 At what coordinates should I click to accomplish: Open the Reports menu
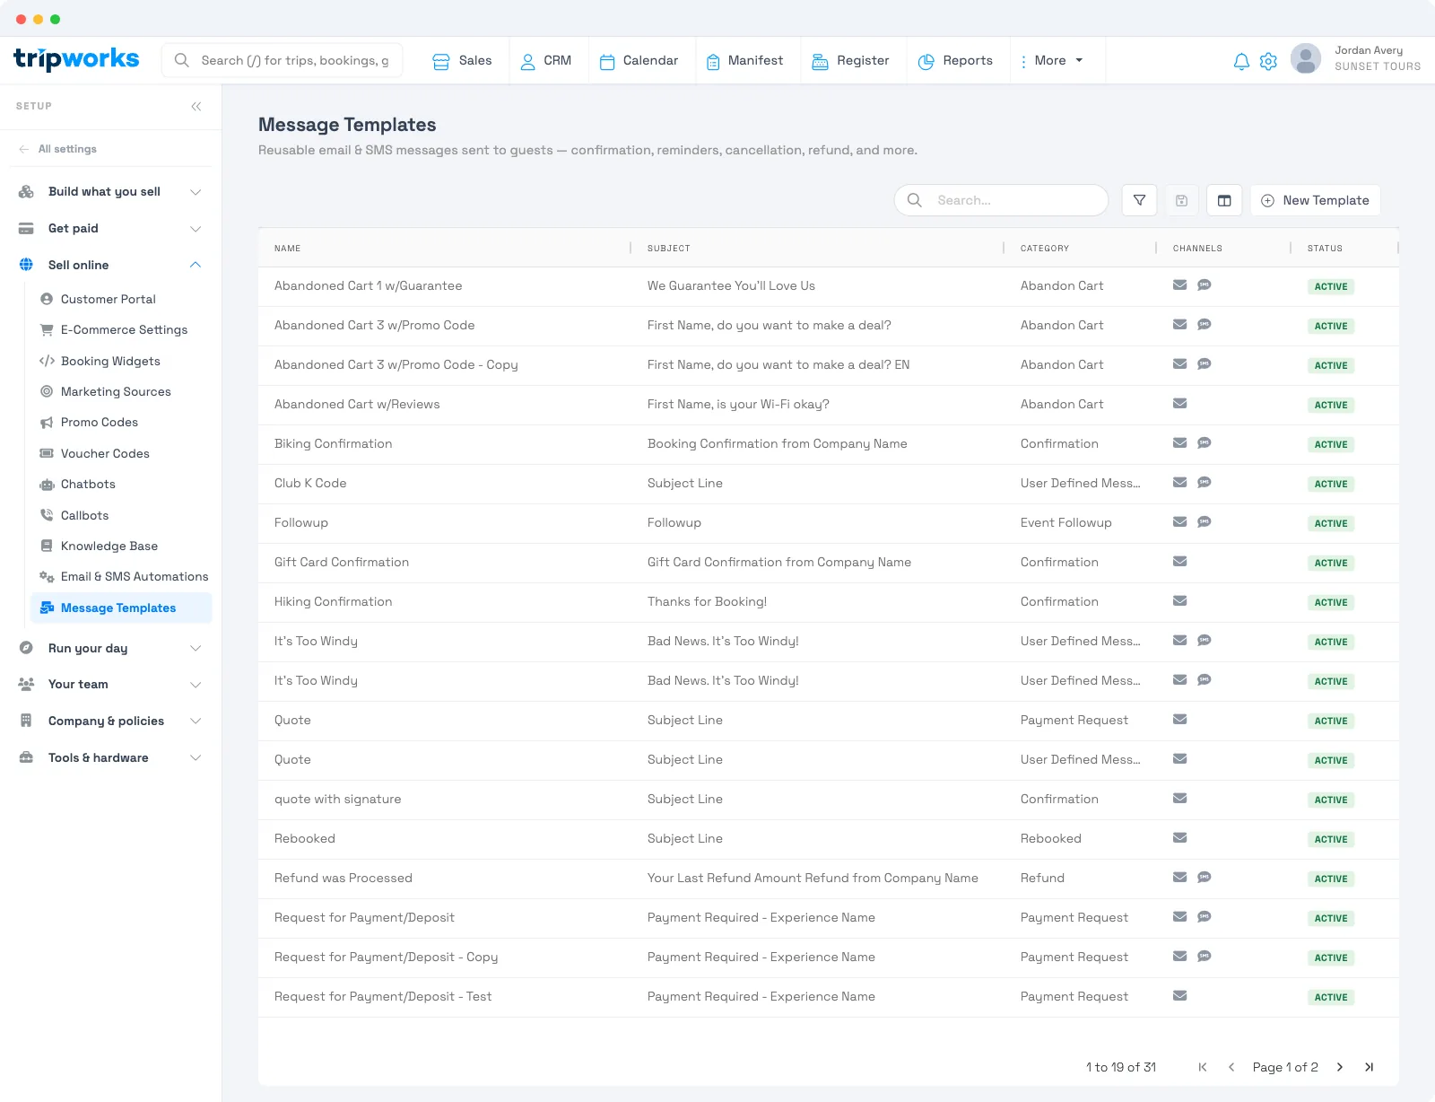(955, 60)
